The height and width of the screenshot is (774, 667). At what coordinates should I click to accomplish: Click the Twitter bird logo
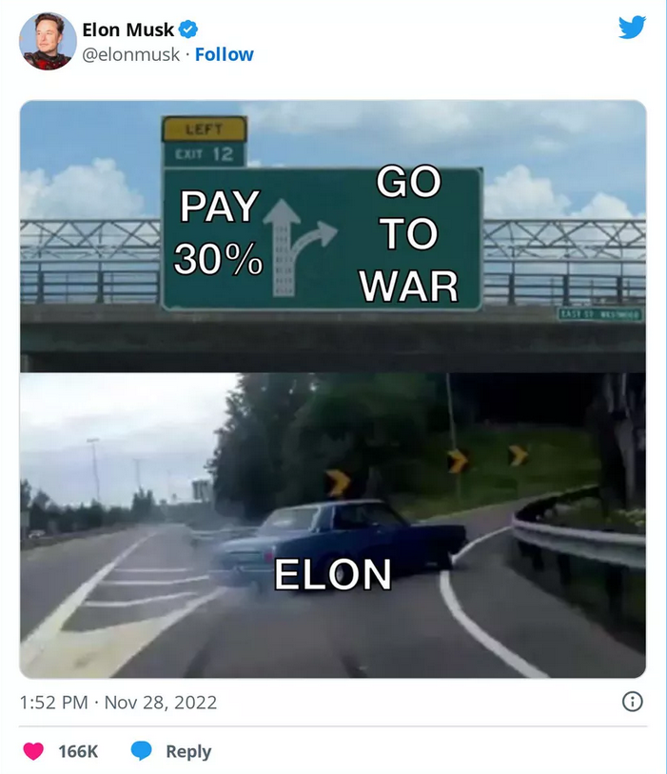pyautogui.click(x=632, y=28)
